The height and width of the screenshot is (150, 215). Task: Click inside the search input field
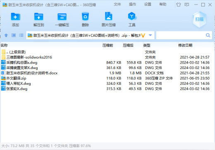point(181,35)
